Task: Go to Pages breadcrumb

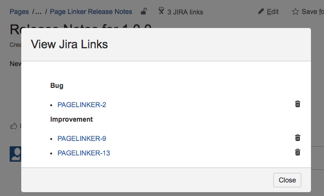Action: point(19,12)
